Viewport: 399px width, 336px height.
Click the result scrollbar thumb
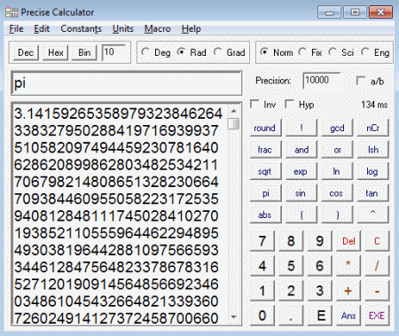tap(234, 123)
